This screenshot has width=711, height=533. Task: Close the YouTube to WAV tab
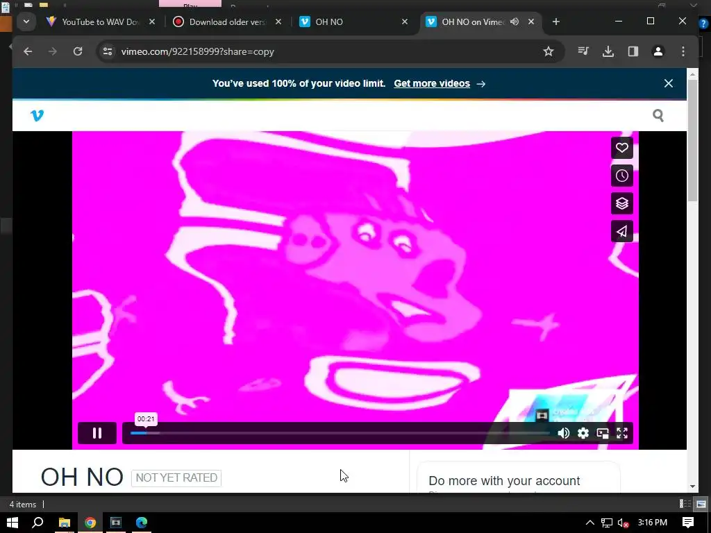[x=152, y=22]
